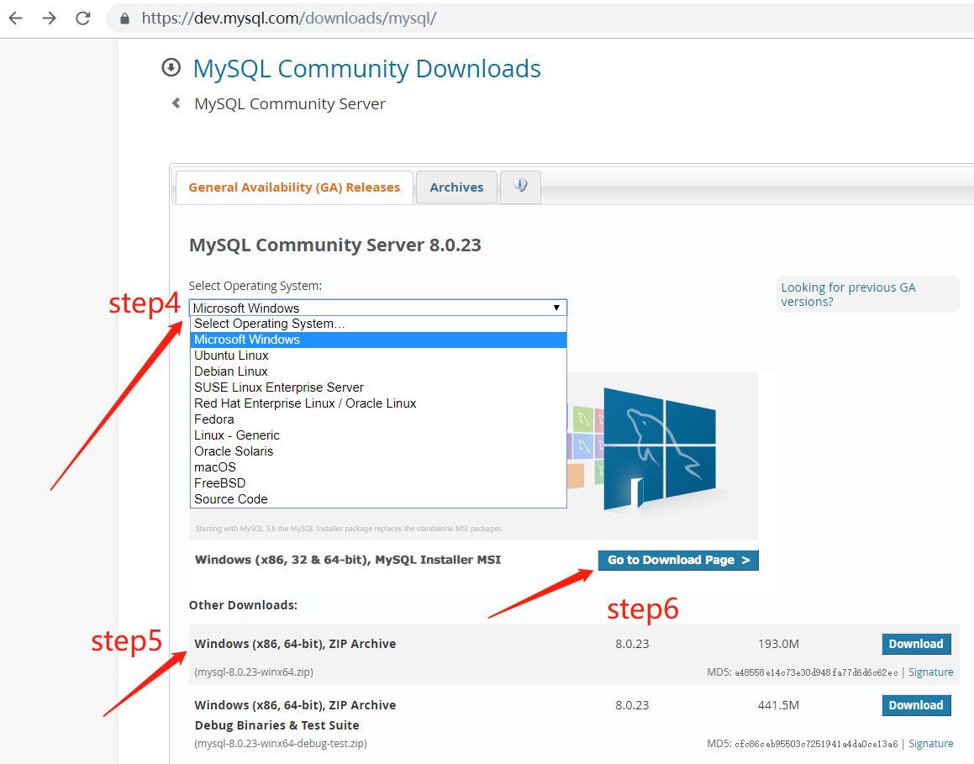Screen dimensions: 974x764
Task: Open Signature link for mysql-8.0.23-winx64.zip
Action: pyautogui.click(x=930, y=672)
